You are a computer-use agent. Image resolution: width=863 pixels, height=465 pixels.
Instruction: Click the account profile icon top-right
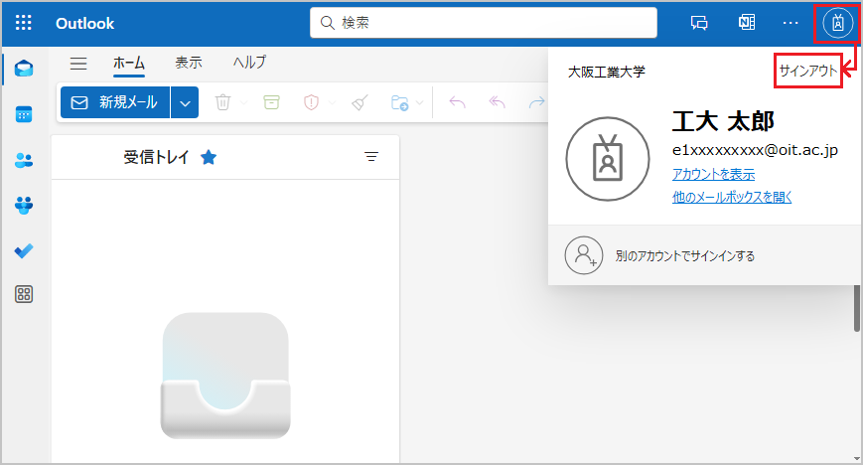[x=838, y=23]
